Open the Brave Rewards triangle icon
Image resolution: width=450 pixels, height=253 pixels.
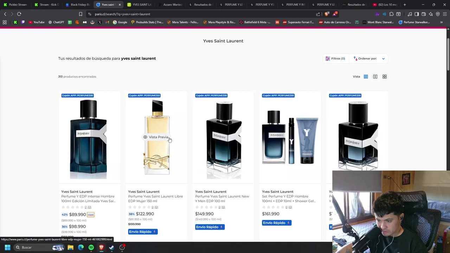click(x=335, y=14)
